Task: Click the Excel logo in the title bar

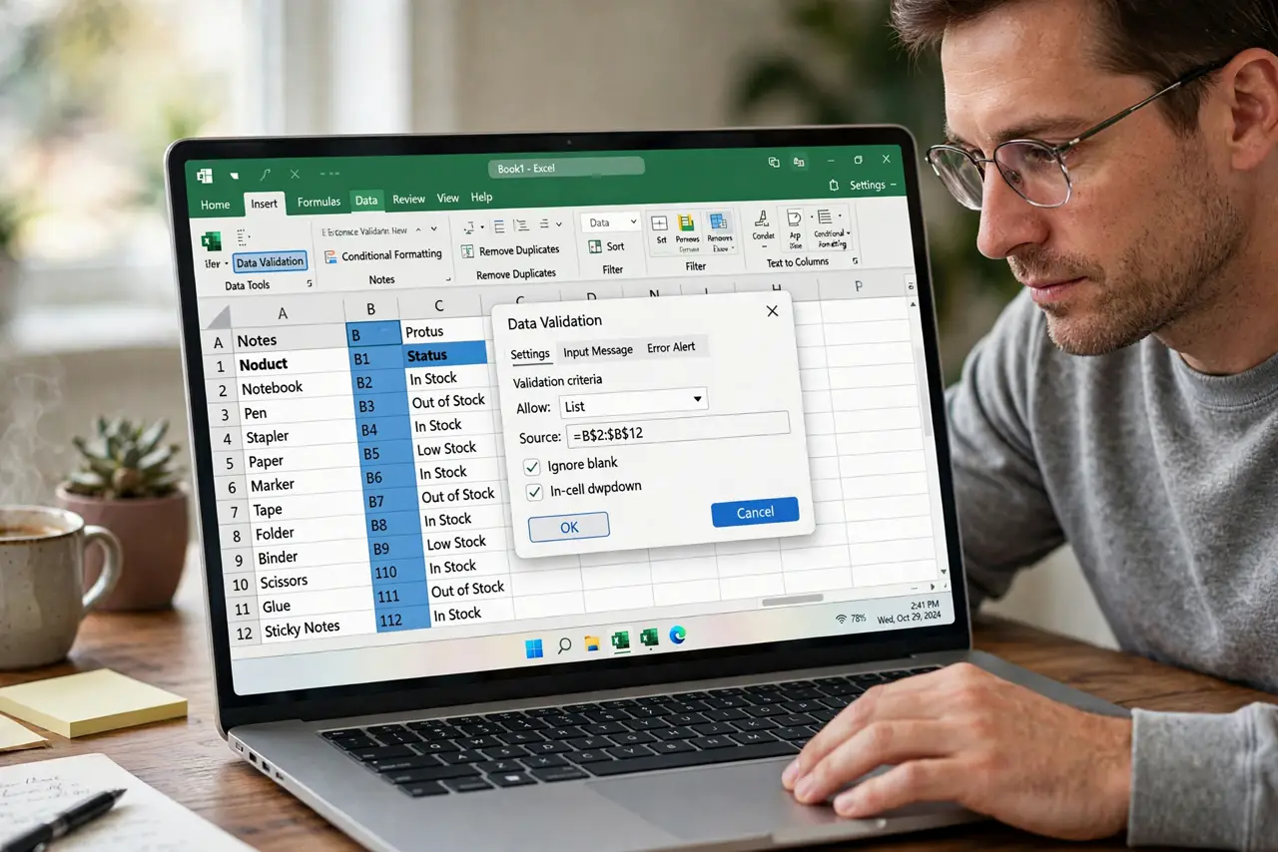Action: (205, 176)
